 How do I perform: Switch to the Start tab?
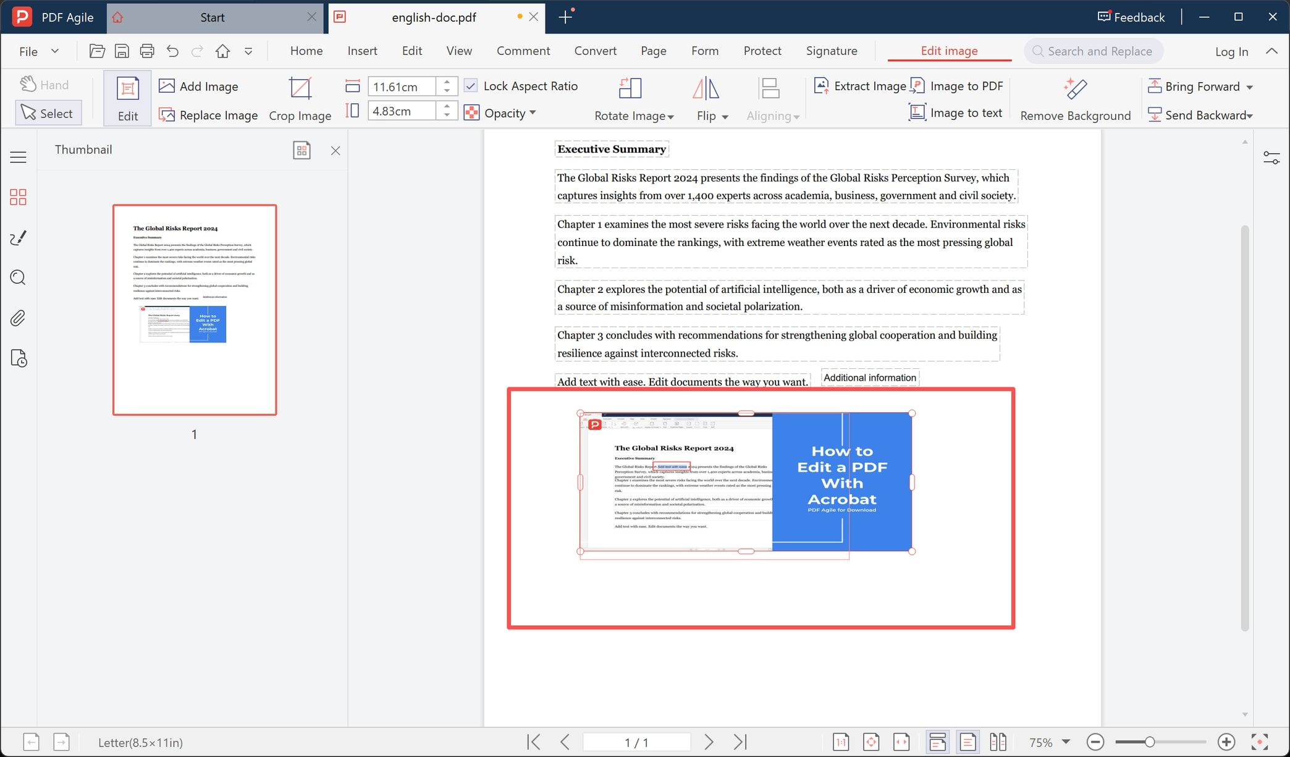213,17
